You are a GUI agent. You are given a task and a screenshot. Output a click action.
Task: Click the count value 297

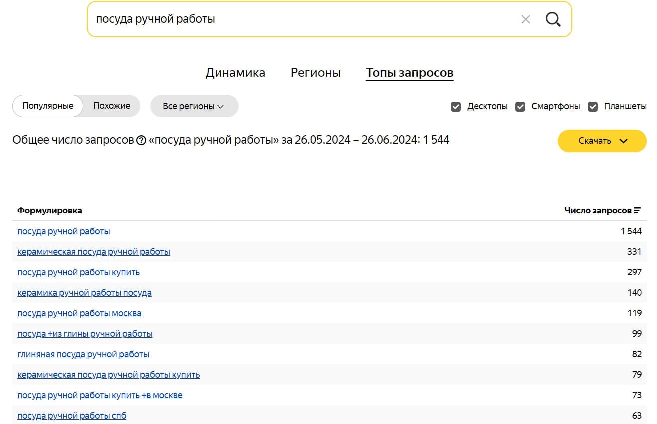634,272
